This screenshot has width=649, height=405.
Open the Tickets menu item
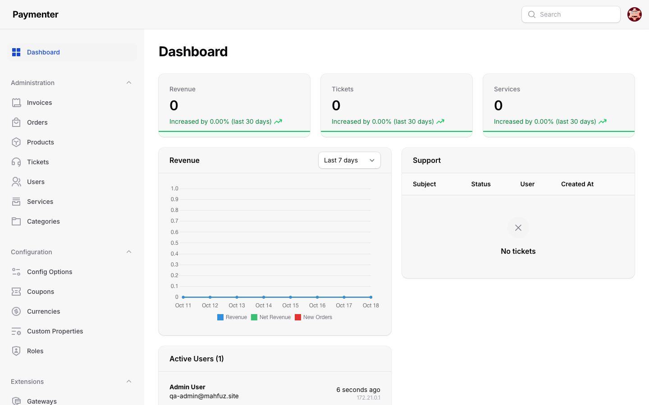72,162
